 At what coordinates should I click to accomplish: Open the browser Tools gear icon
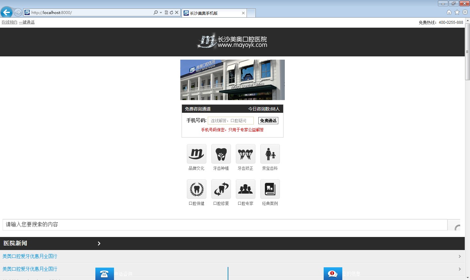[x=465, y=12]
